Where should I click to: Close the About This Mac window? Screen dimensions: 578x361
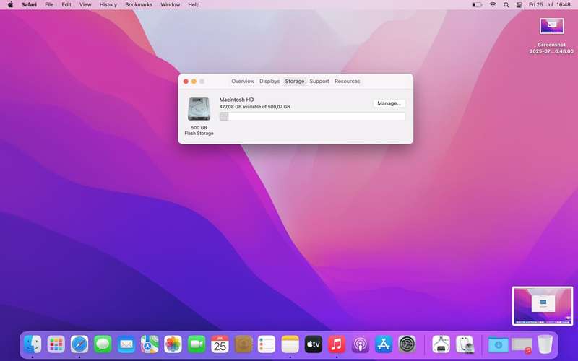click(186, 82)
